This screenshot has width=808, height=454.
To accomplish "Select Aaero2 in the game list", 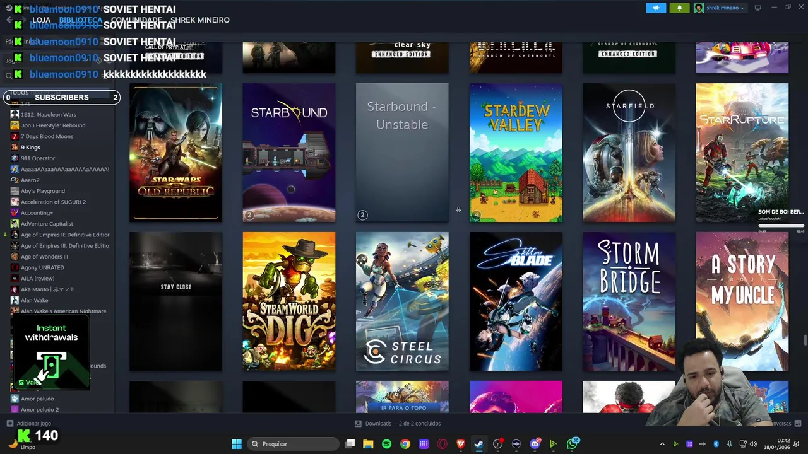I will 30,180.
